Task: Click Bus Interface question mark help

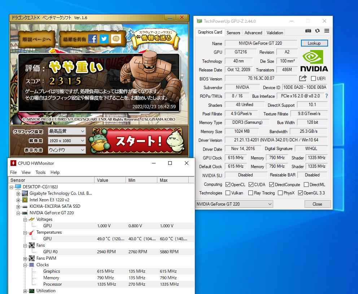Action: click(x=327, y=96)
